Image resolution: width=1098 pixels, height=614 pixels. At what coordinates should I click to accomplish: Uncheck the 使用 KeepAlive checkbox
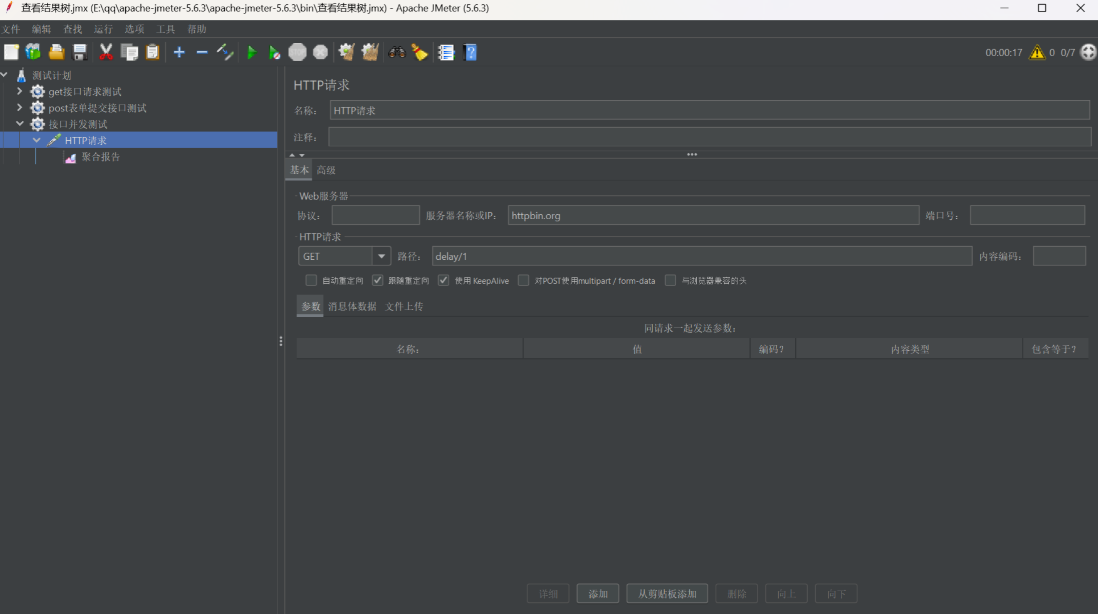[x=443, y=280]
